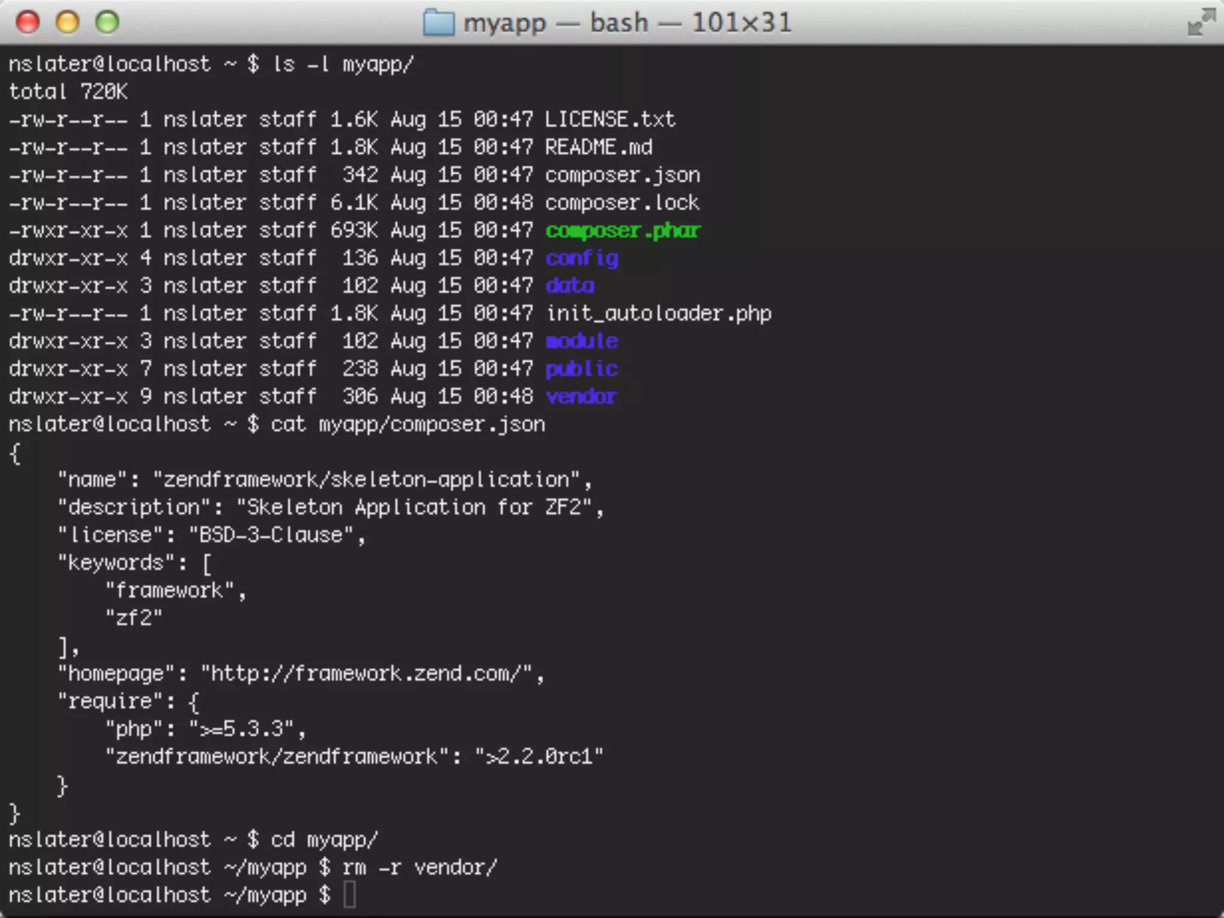Viewport: 1224px width, 918px height.
Task: Click the green composer.phar filename
Action: [x=623, y=231]
